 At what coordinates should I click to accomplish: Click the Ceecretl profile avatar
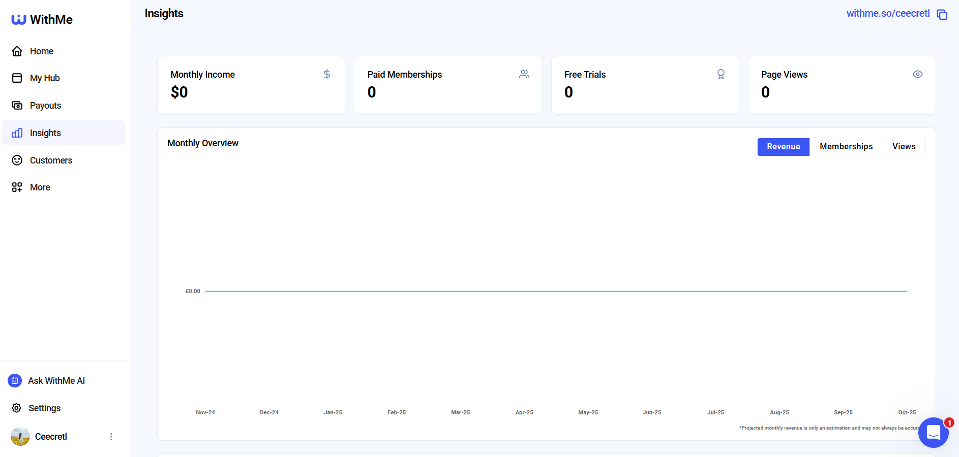tap(20, 436)
